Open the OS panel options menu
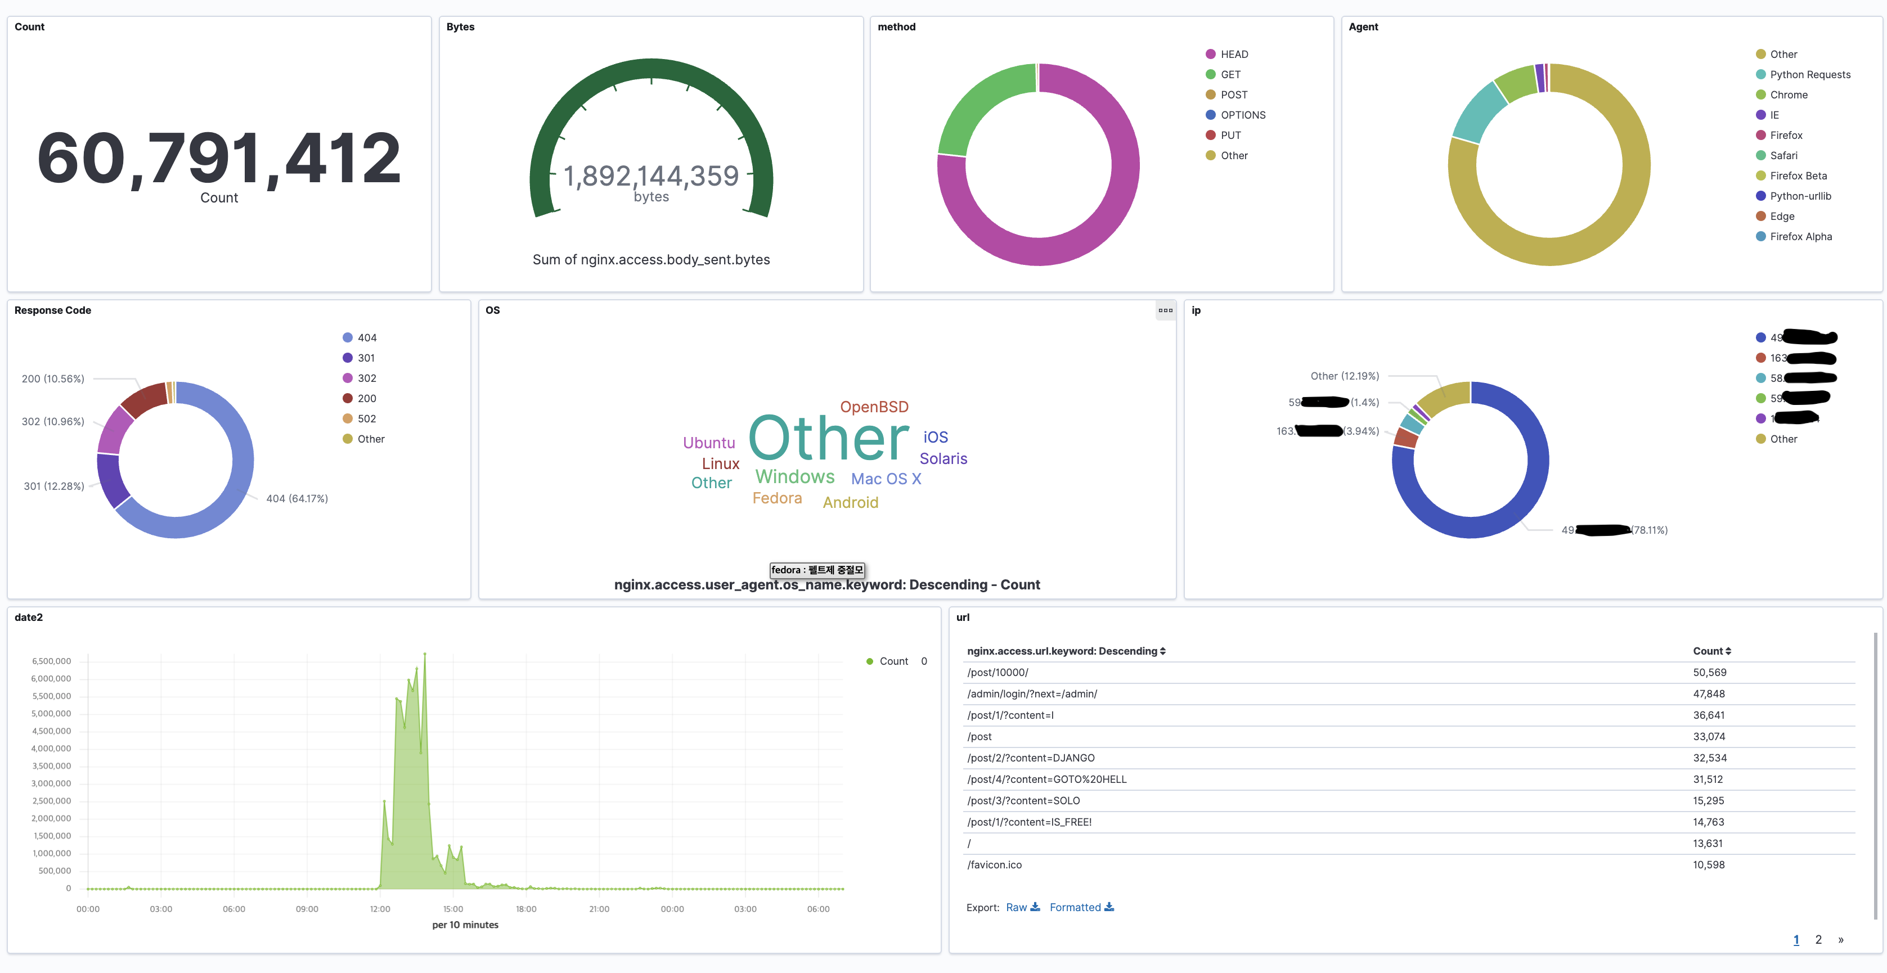 tap(1165, 310)
